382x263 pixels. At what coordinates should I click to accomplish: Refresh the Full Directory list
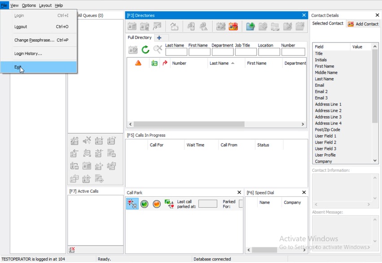145,49
